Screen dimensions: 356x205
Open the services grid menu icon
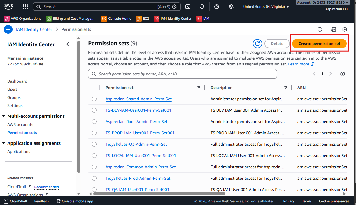pyautogui.click(x=25, y=7)
